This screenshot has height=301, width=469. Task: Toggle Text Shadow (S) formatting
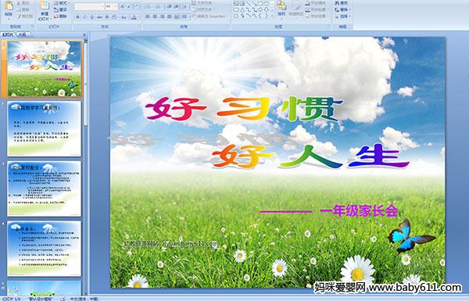pos(106,17)
